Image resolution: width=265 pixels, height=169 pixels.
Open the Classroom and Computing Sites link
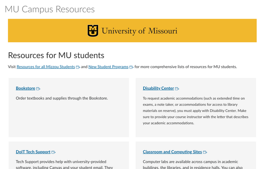(172, 152)
